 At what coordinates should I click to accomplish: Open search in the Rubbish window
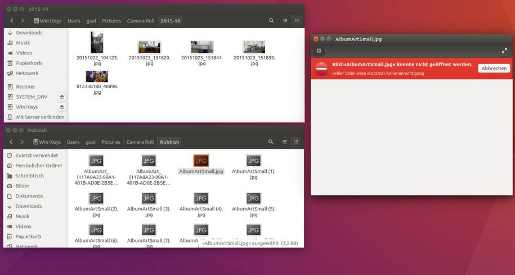pos(271,142)
